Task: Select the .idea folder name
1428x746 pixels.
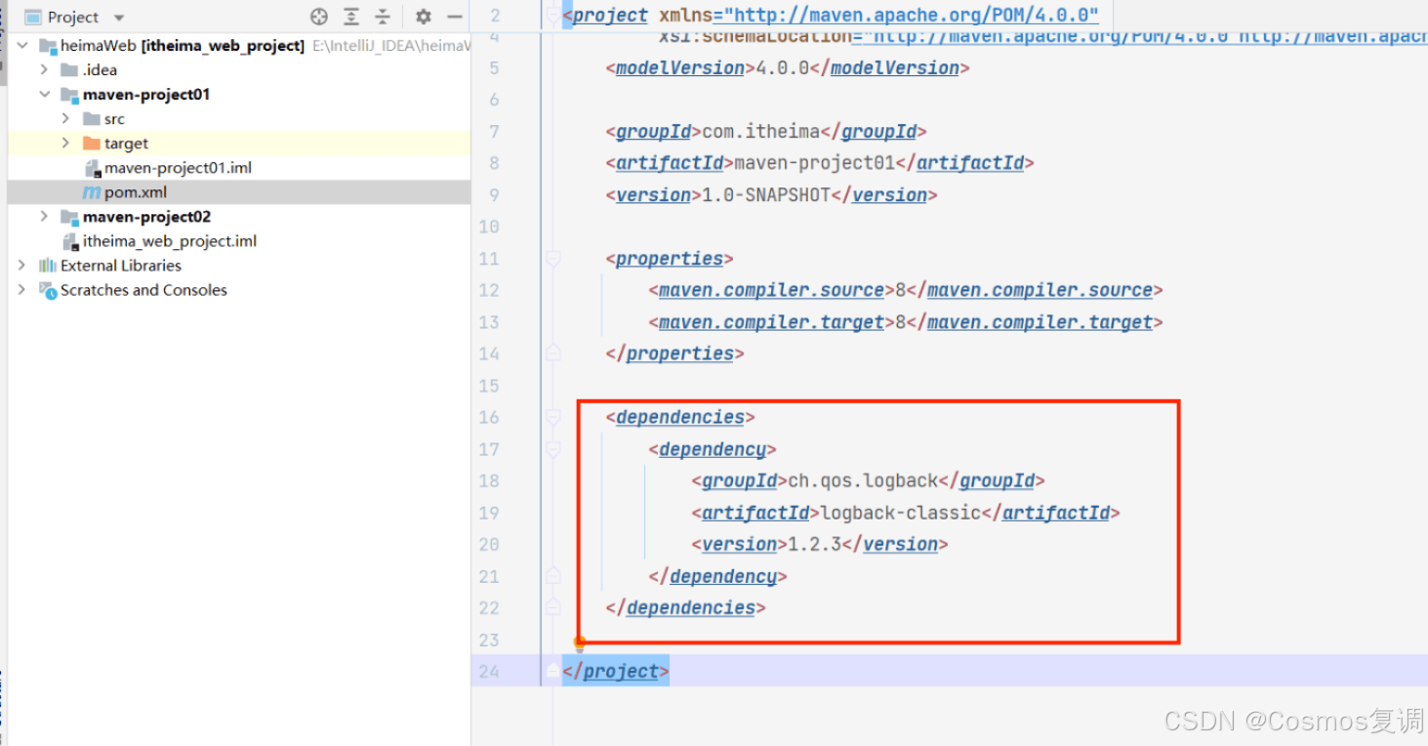Action: pyautogui.click(x=100, y=70)
